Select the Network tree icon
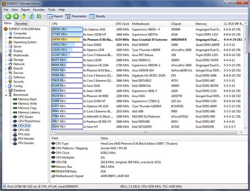Image resolution: width=250 pixels, height=191 pixels. click(10, 64)
